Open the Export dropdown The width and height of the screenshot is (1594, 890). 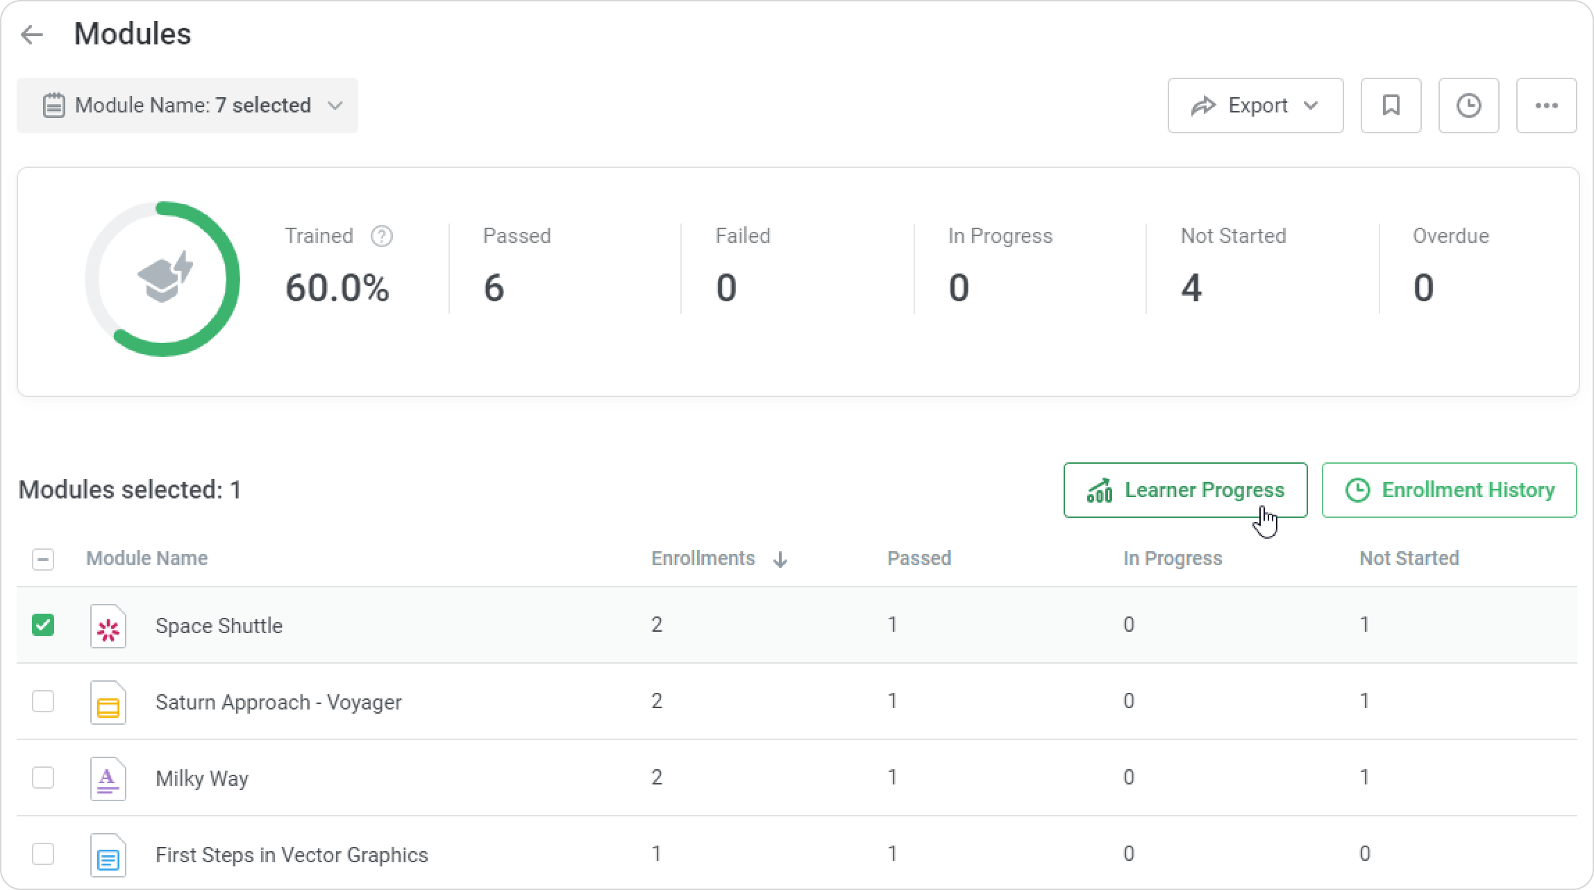tap(1255, 106)
